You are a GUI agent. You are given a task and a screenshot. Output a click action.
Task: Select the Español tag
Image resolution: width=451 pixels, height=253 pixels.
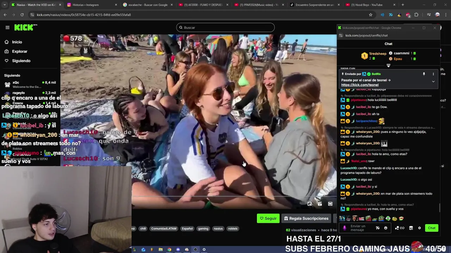pos(187,228)
